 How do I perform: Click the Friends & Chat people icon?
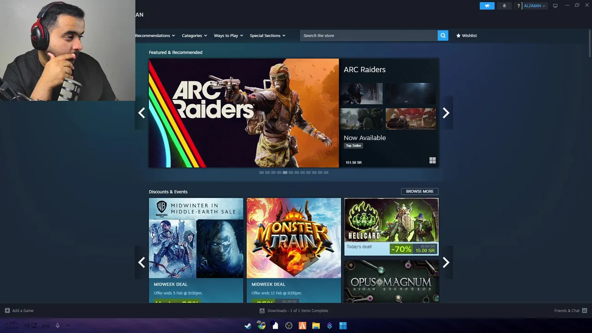(x=585, y=311)
